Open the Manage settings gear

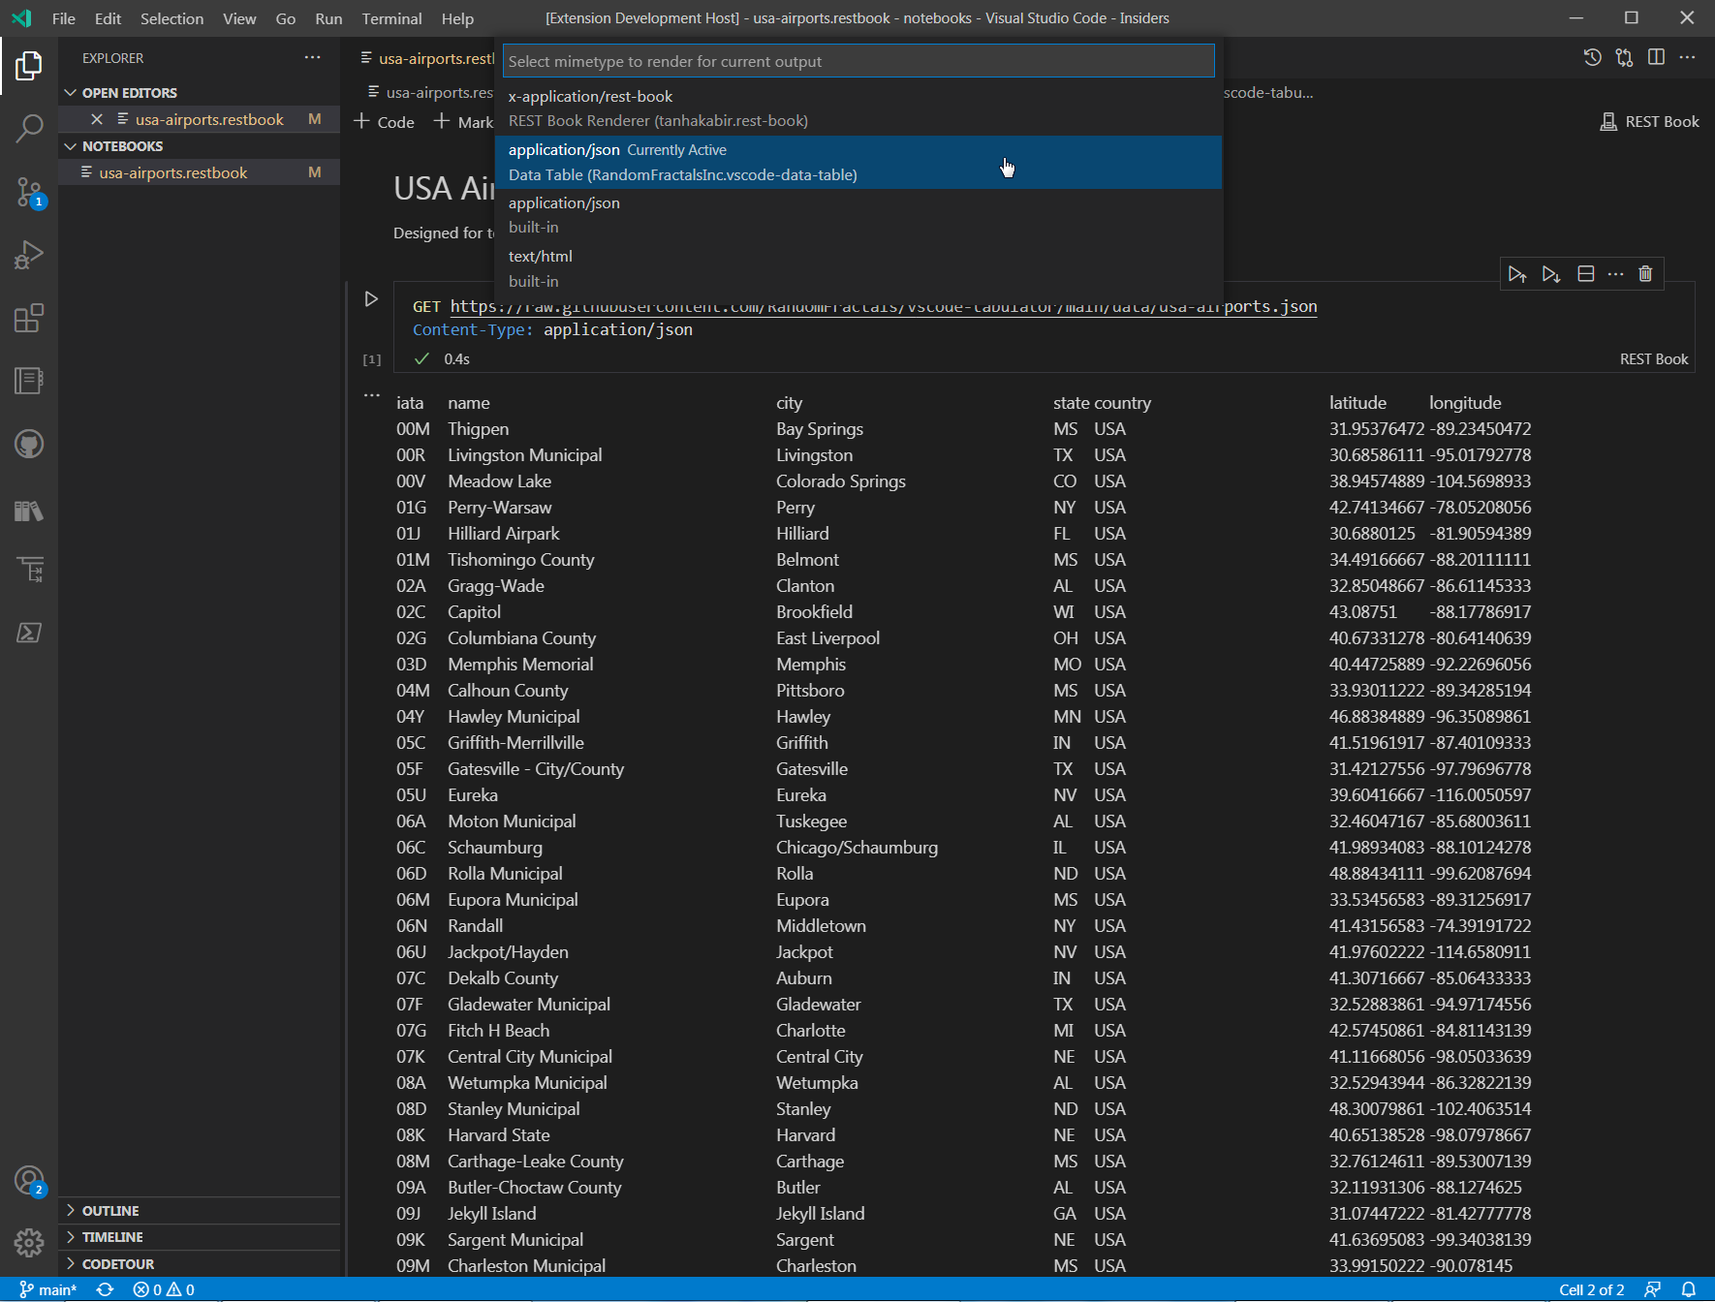point(29,1243)
